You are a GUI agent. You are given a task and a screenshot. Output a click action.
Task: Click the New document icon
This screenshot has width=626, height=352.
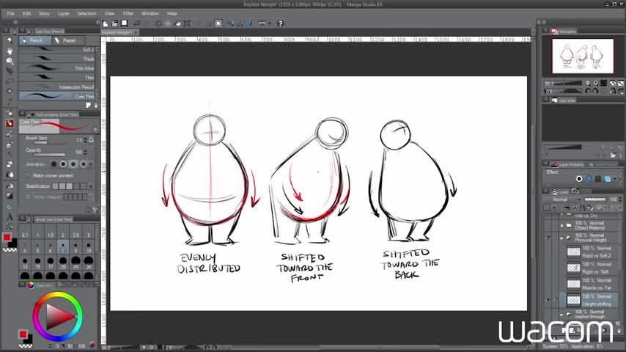click(106, 23)
